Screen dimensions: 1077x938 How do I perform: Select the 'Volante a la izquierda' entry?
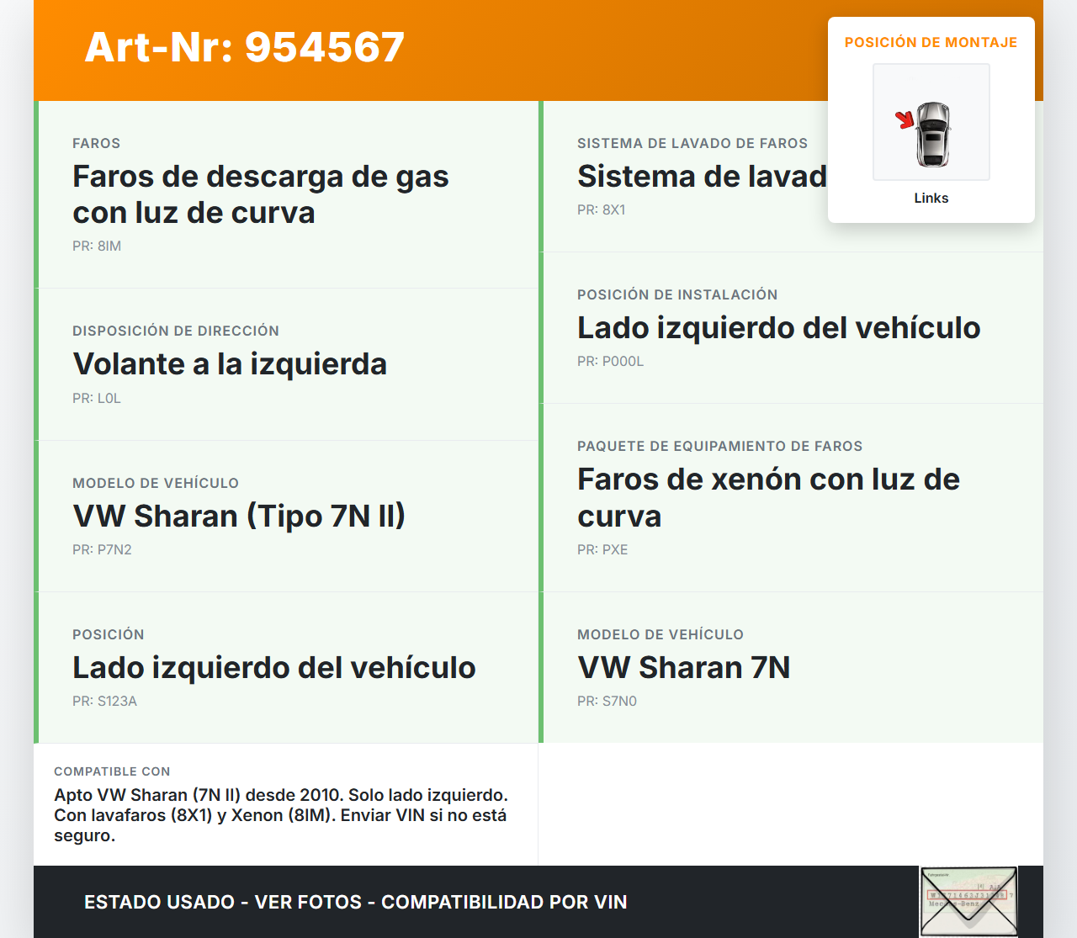click(230, 364)
